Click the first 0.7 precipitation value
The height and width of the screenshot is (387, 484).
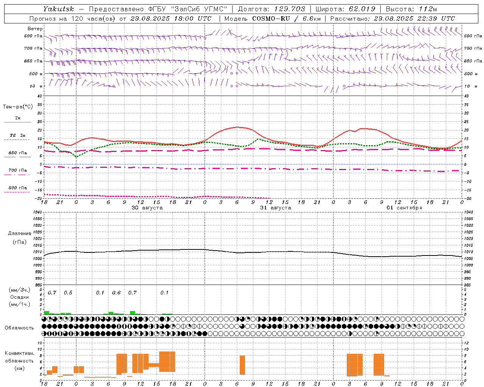point(52,293)
